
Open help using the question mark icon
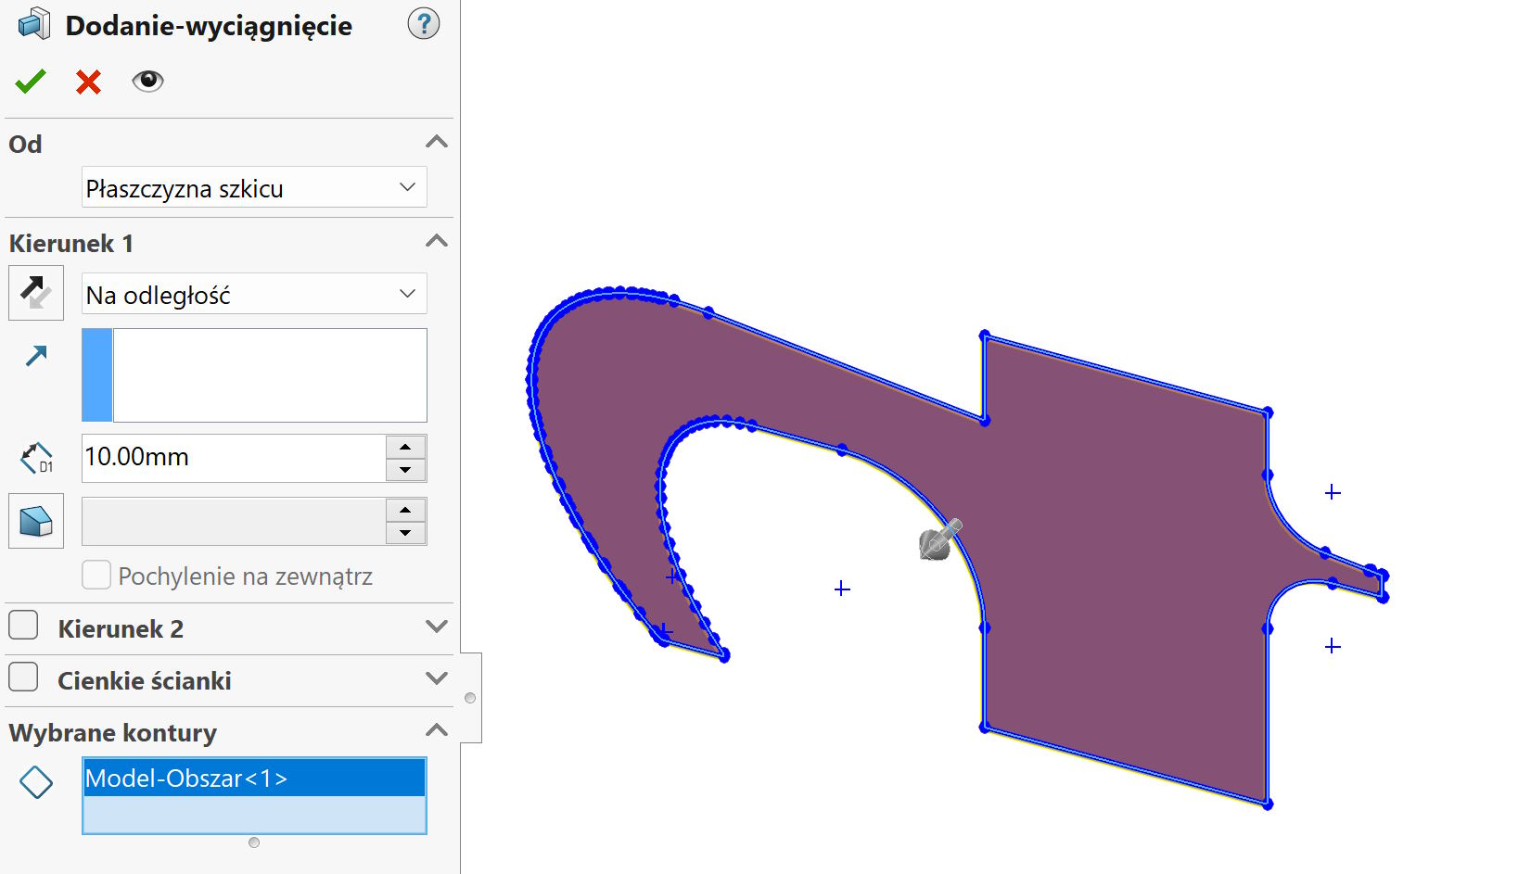pyautogui.click(x=423, y=24)
